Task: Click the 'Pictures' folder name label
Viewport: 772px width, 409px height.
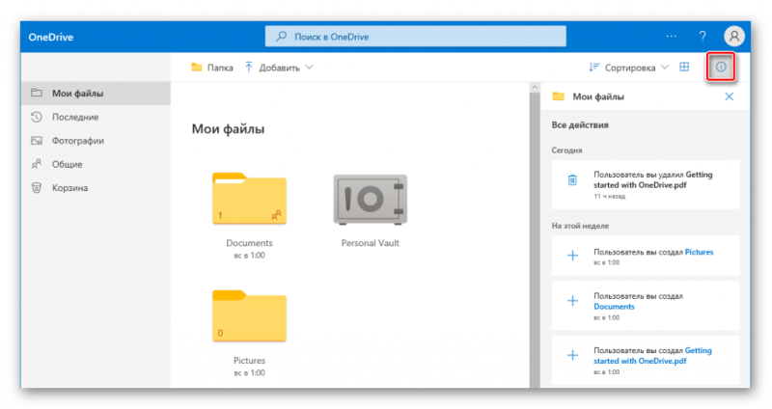Action: 249,360
